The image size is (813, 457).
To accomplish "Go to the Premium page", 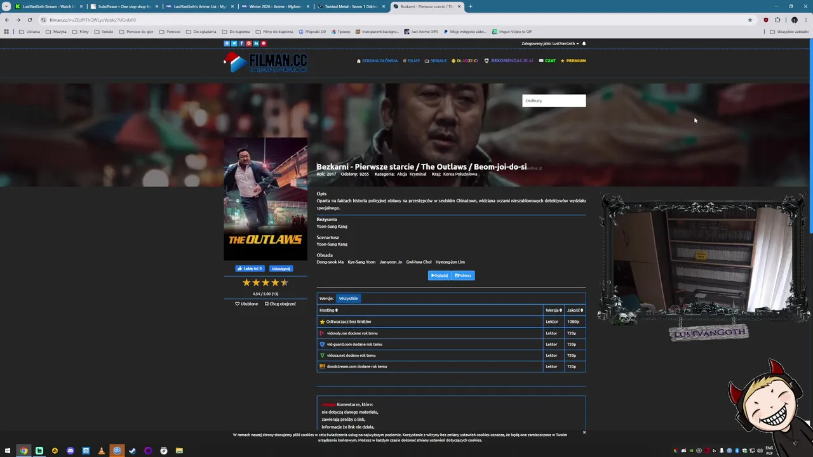I will [x=573, y=61].
